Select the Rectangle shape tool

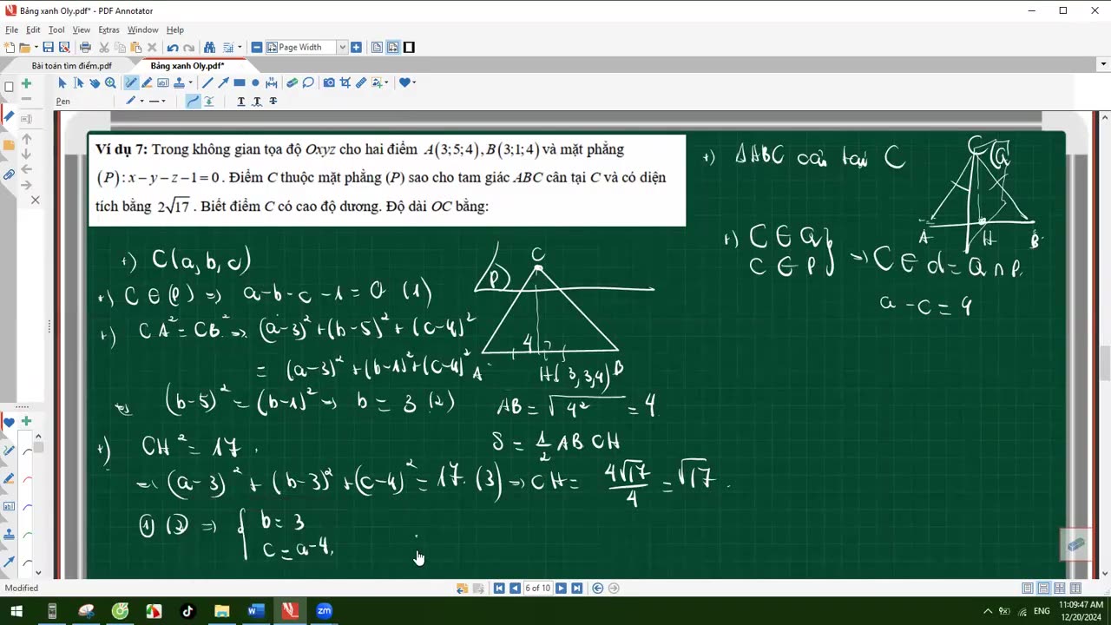coord(240,82)
